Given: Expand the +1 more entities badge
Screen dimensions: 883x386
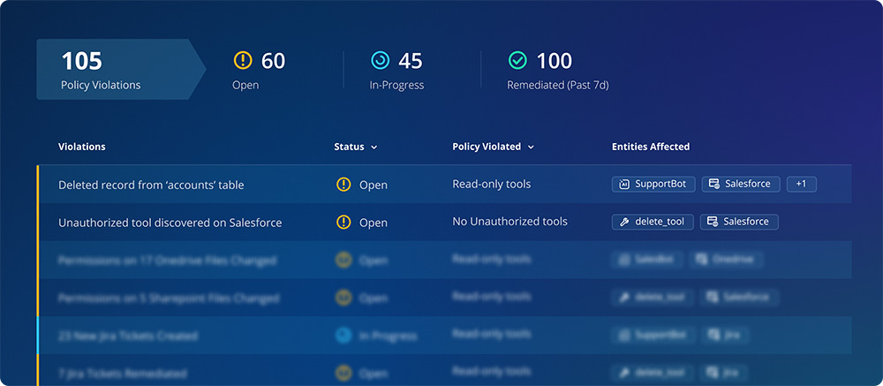Looking at the screenshot, I should tap(801, 185).
